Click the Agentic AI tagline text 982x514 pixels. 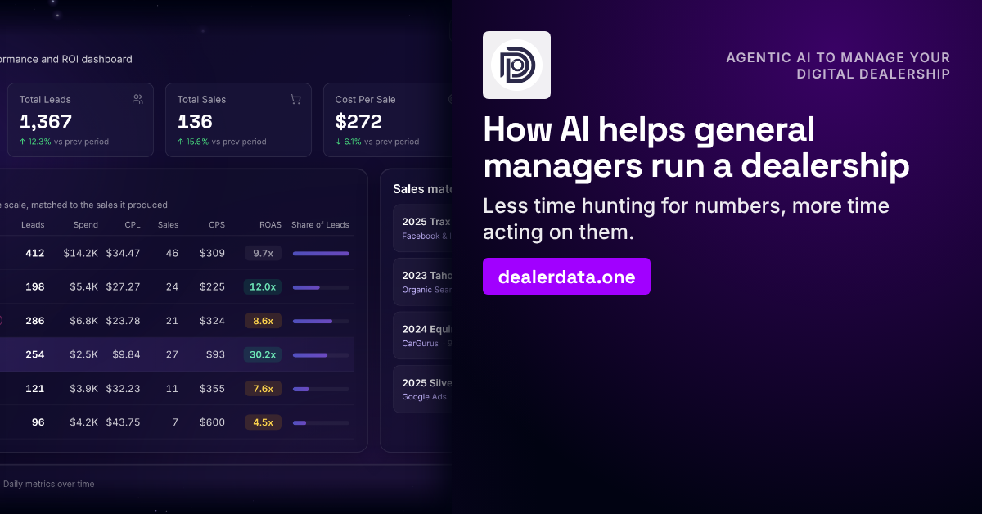point(838,66)
